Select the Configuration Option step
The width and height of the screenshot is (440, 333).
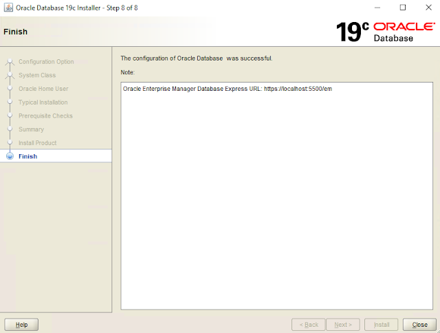[46, 61]
